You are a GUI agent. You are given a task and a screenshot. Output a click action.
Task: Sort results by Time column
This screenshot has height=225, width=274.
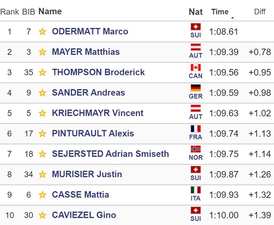(x=220, y=12)
